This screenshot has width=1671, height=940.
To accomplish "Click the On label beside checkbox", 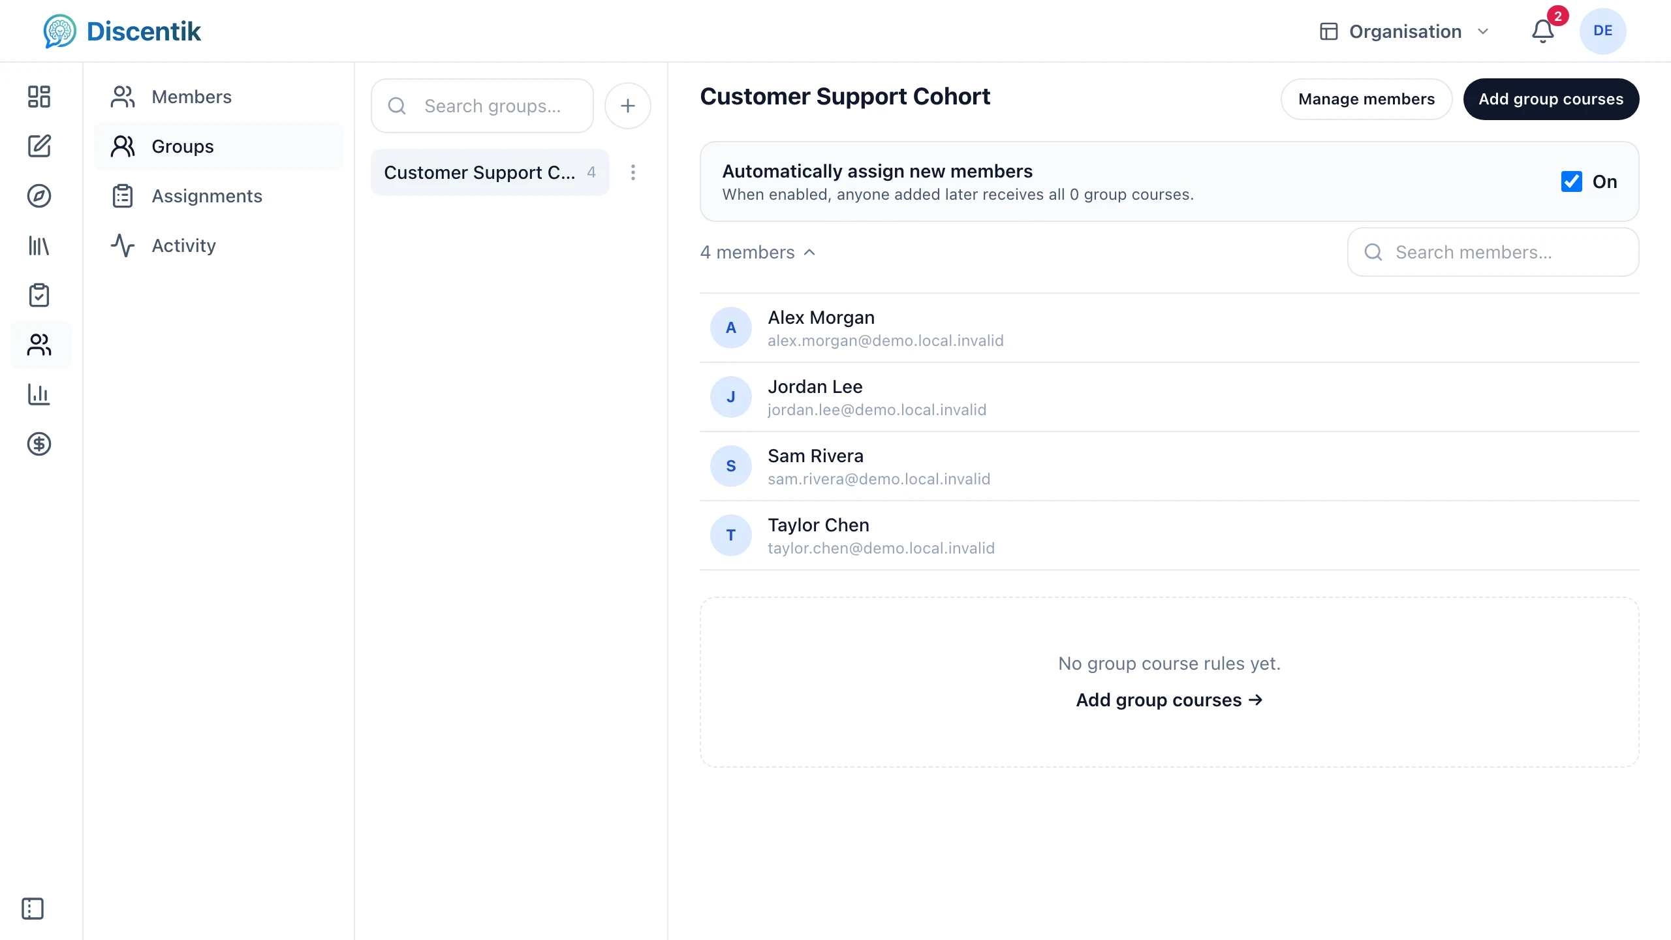I will (x=1605, y=181).
